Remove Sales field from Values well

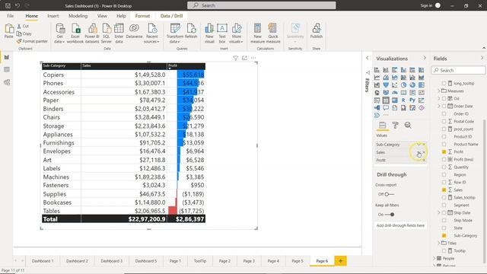coord(424,152)
